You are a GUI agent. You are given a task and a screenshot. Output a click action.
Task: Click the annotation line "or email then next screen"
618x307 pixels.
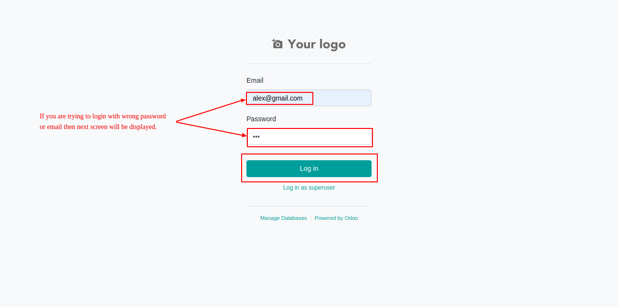(98, 127)
